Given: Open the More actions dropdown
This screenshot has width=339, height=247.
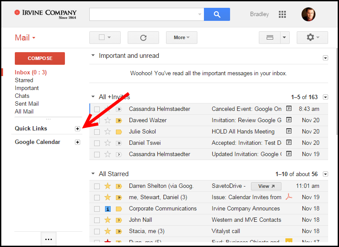Looking at the screenshot, I should 182,37.
